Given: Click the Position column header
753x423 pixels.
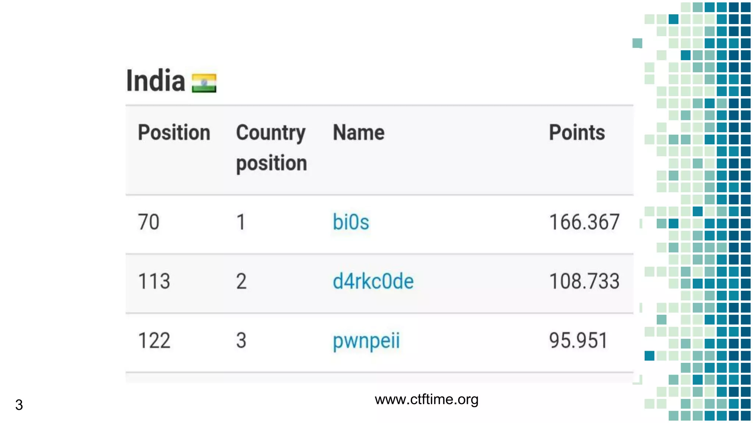Looking at the screenshot, I should (x=174, y=133).
